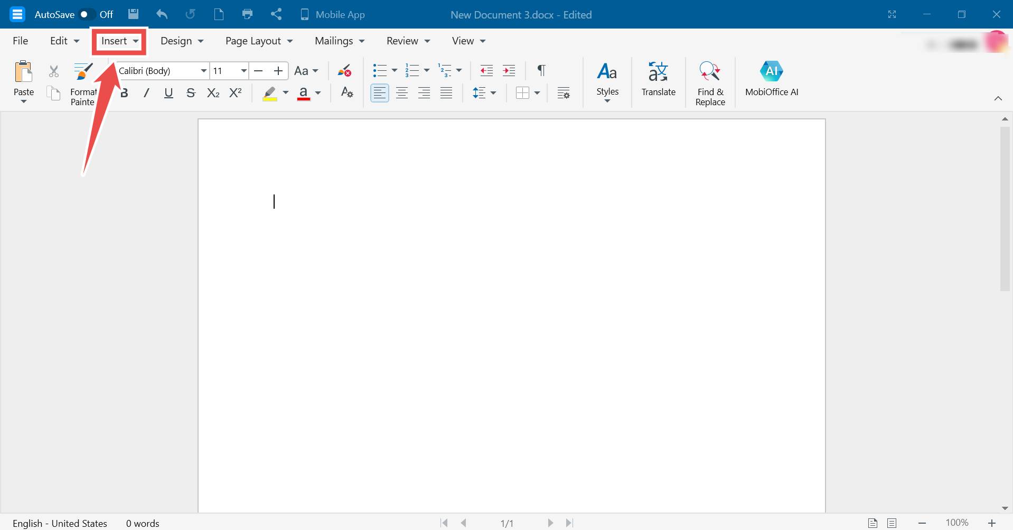Viewport: 1013px width, 530px height.
Task: Apply red font color
Action: (303, 93)
